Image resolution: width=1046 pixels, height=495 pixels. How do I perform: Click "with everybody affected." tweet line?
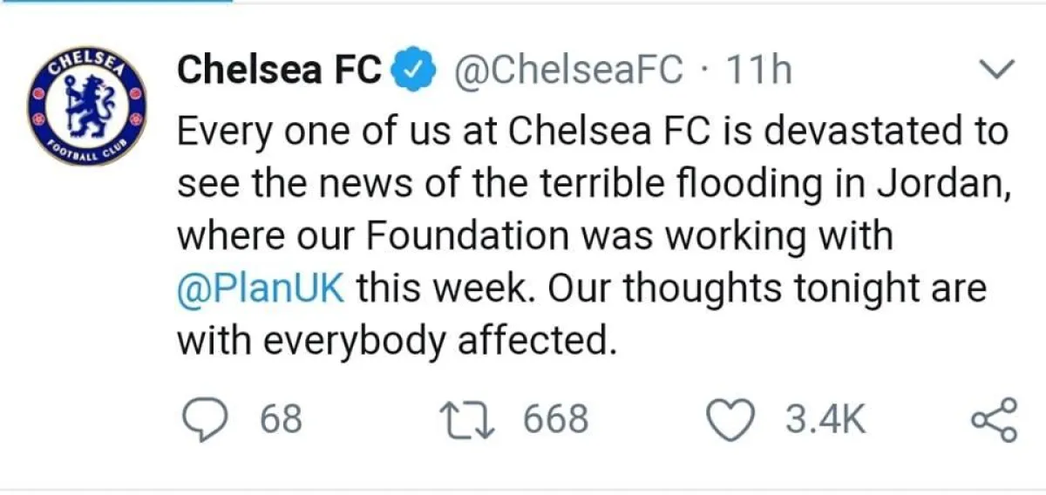[397, 341]
